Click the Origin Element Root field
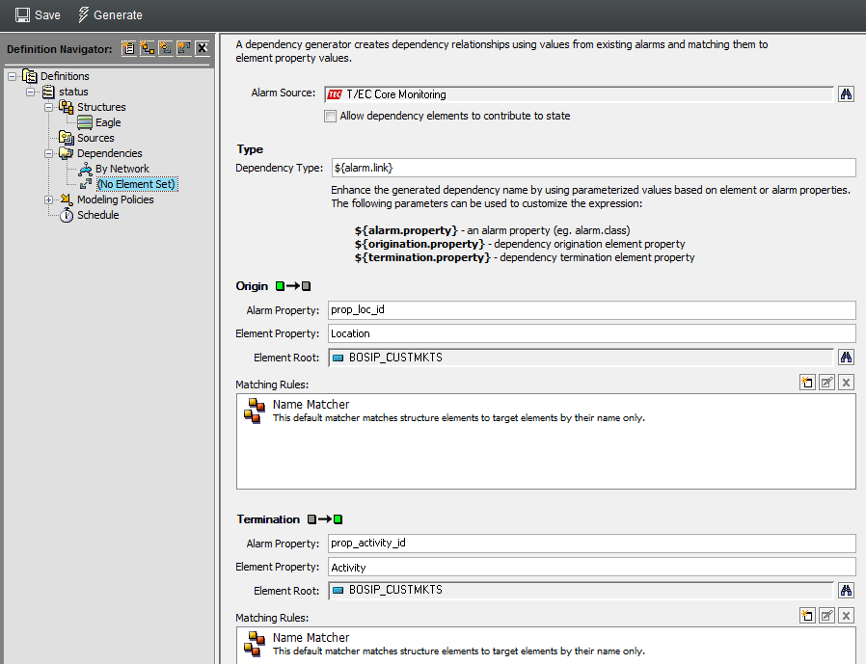 [581, 358]
